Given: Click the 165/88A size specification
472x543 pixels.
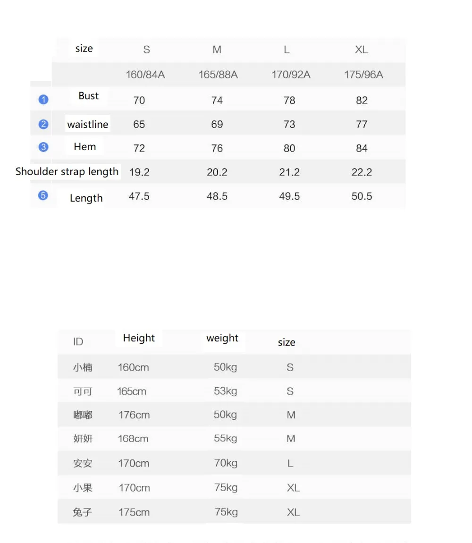Looking at the screenshot, I should [218, 75].
